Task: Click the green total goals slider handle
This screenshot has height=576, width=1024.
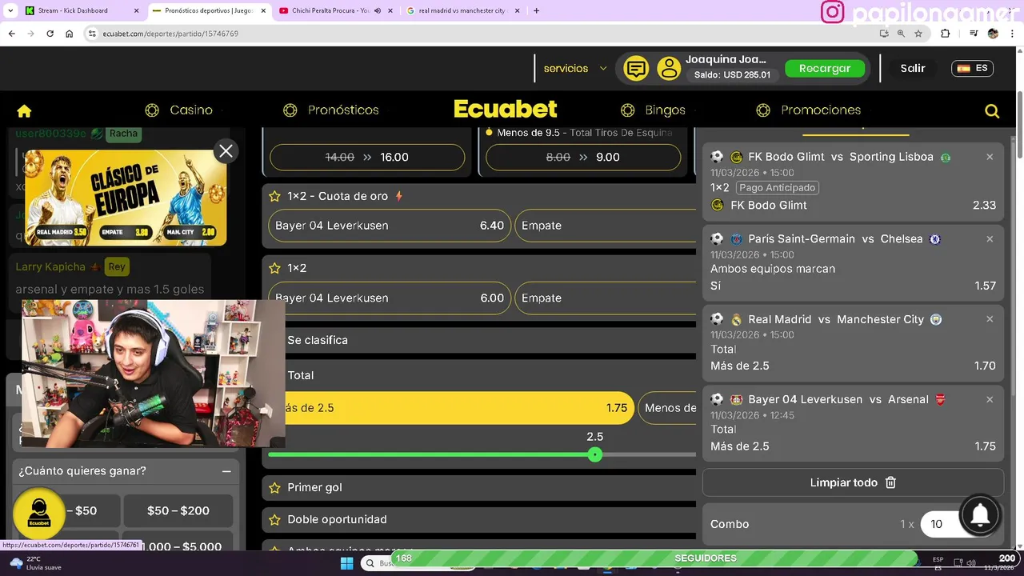Action: 594,454
